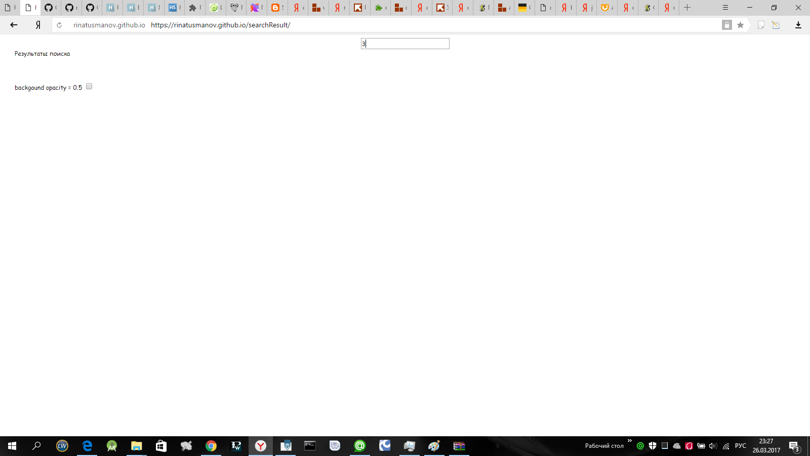The height and width of the screenshot is (456, 810).
Task: Open the Yandex browser home icon
Action: tap(38, 24)
